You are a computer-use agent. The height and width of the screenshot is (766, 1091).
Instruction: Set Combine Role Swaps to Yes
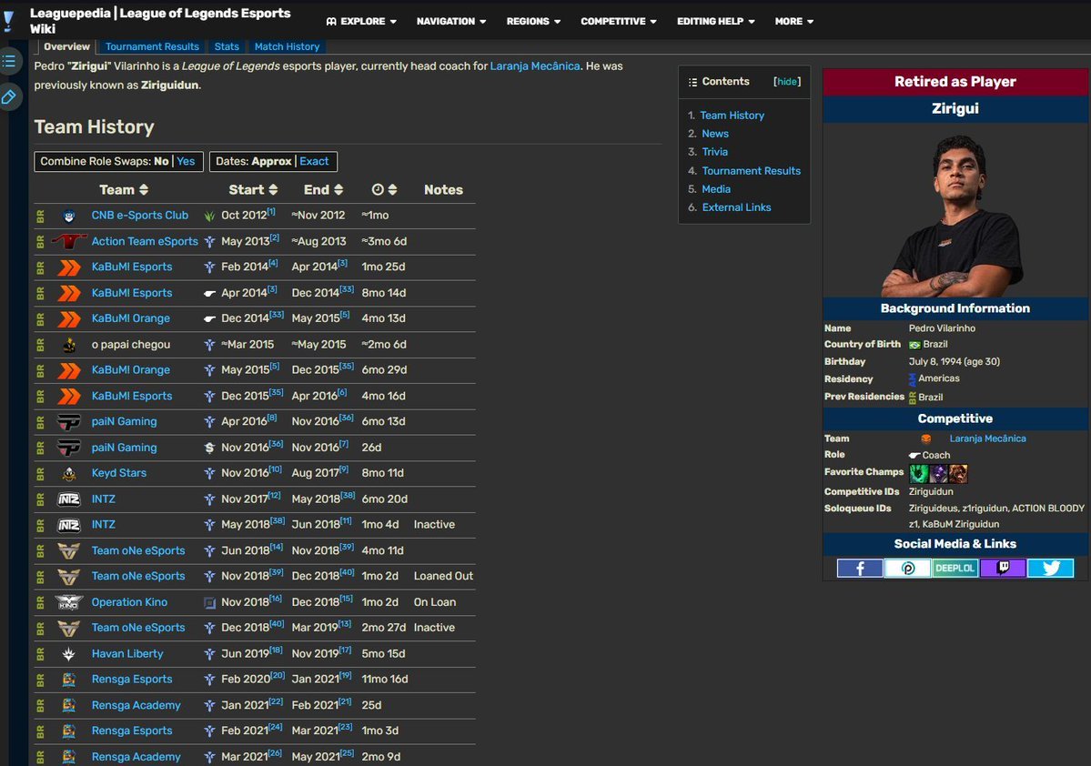click(186, 161)
